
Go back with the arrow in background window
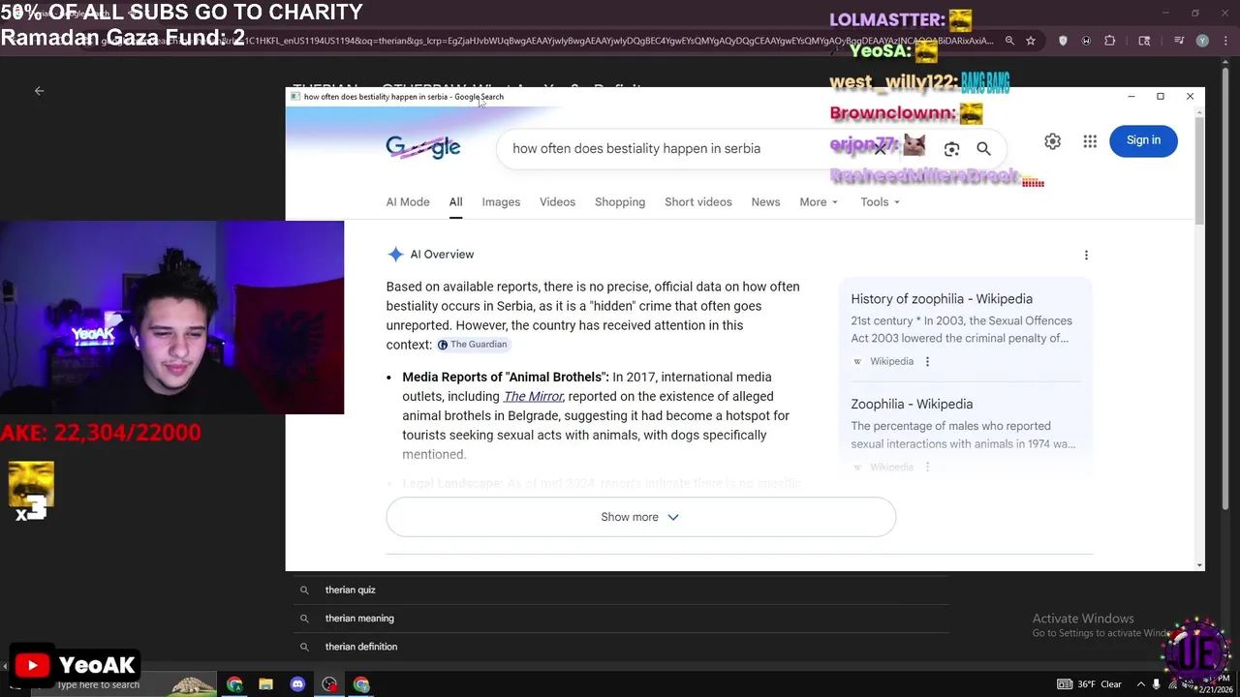click(39, 91)
